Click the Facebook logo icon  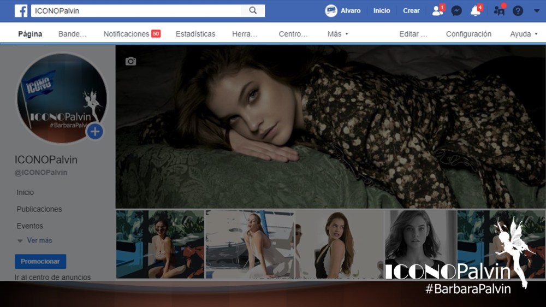pos(21,11)
